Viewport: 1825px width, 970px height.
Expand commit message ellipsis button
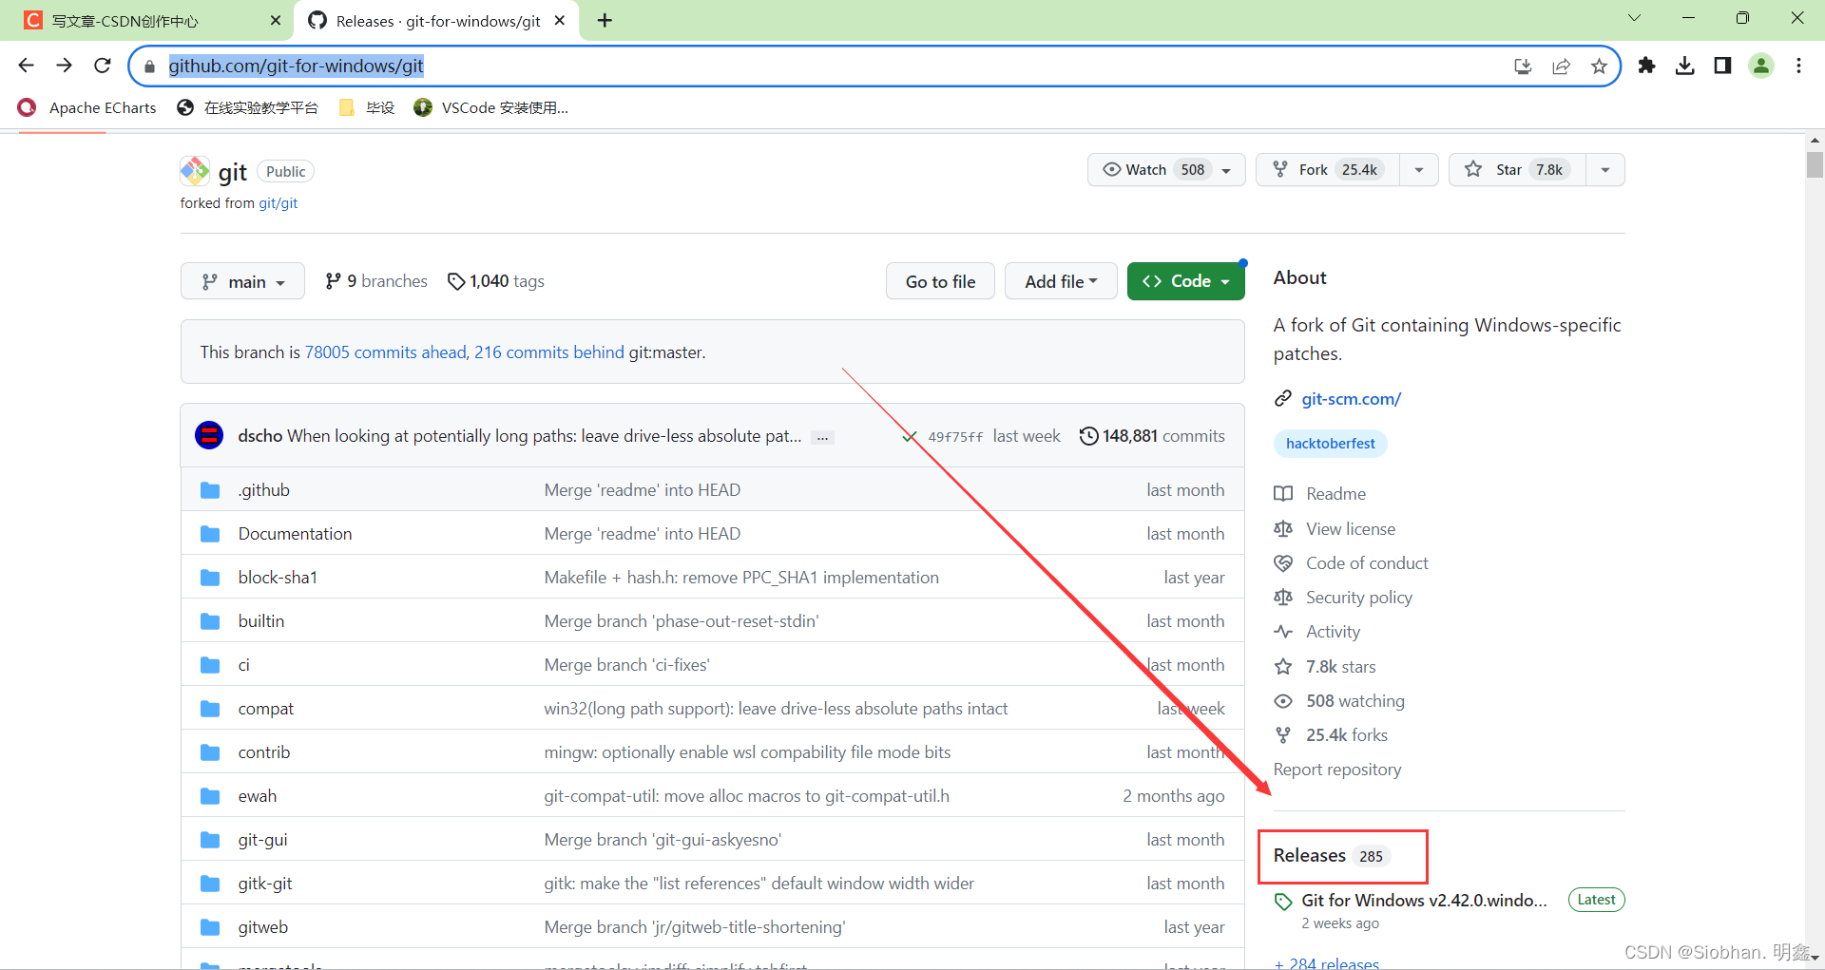(x=822, y=437)
